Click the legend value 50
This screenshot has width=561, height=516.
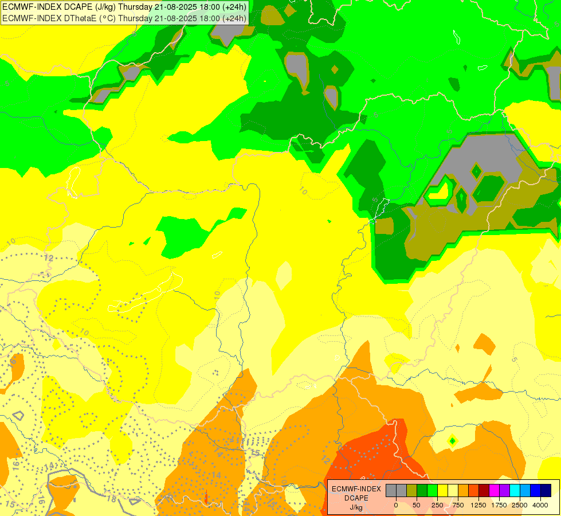(417, 505)
